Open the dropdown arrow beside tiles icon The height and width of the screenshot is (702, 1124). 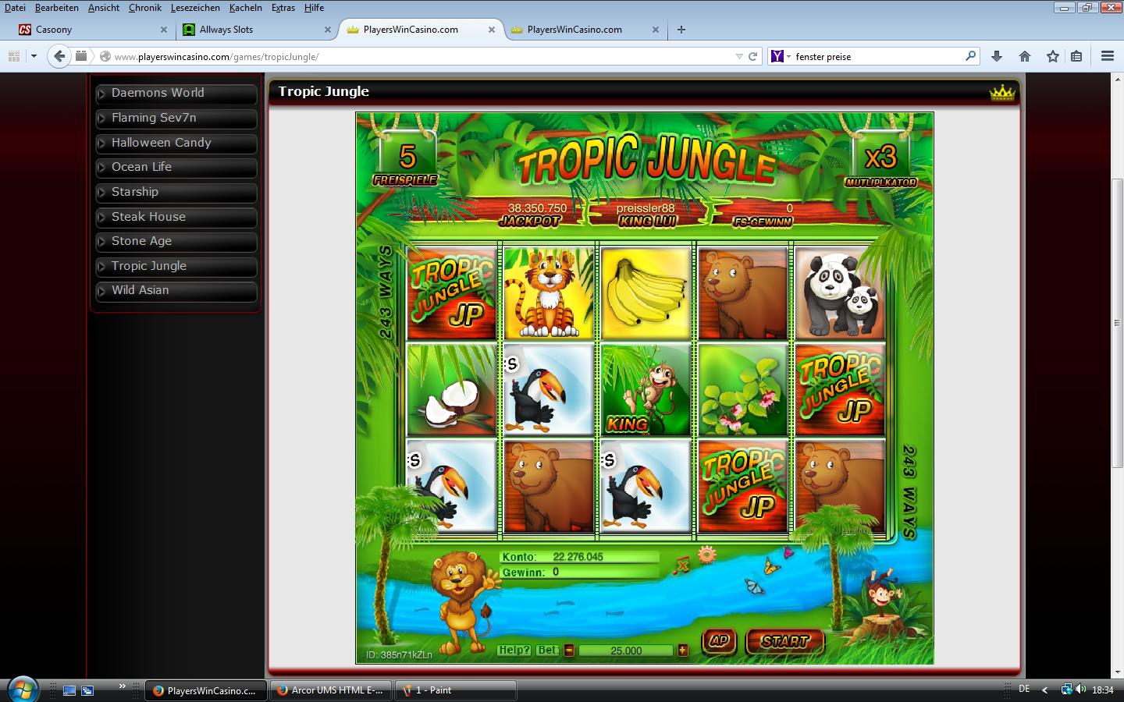click(x=34, y=56)
